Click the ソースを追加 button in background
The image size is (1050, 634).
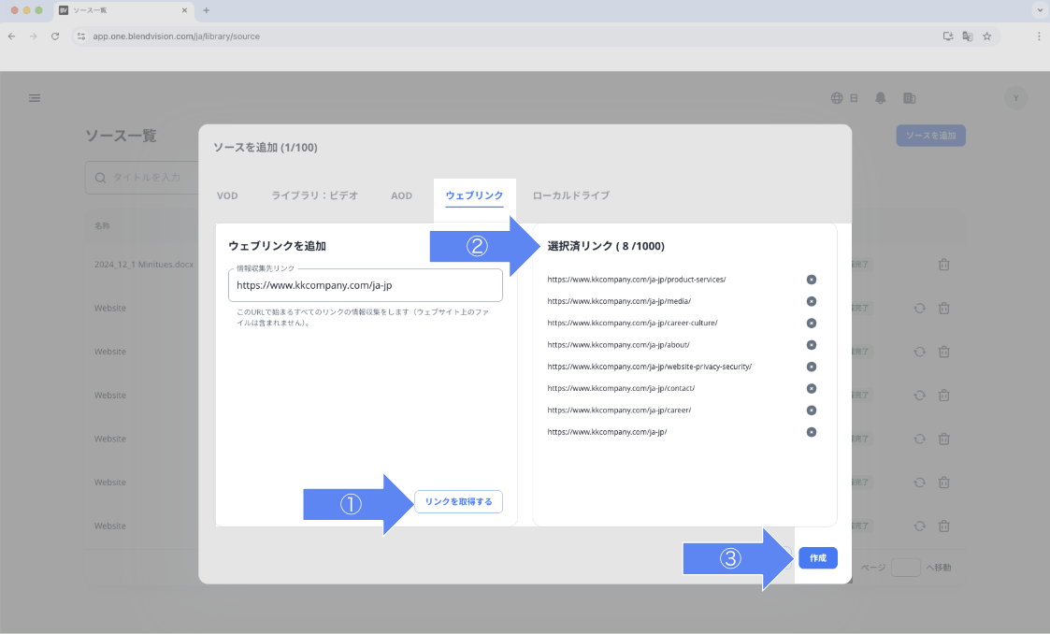931,136
